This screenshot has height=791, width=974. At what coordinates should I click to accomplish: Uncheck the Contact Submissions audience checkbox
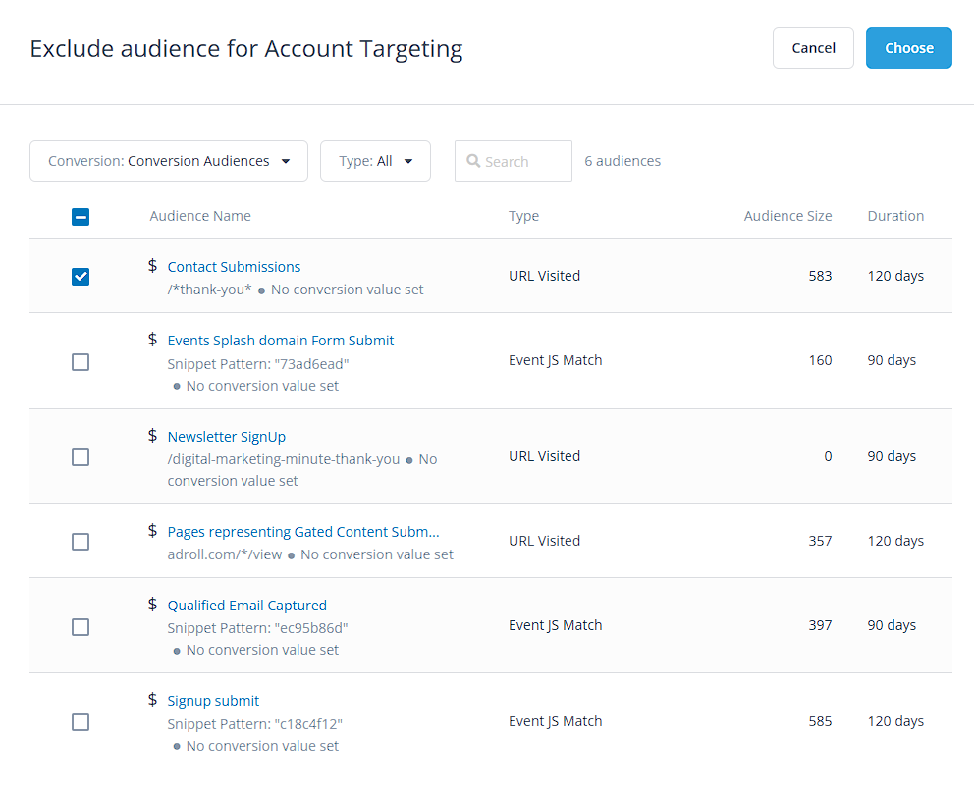pos(81,277)
